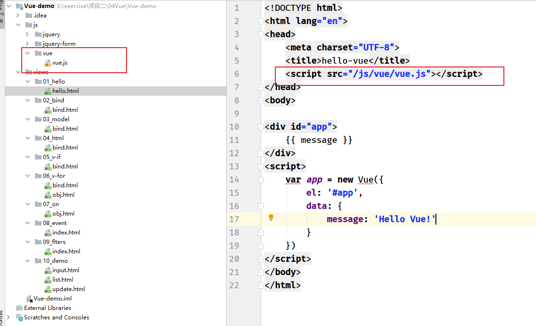Click the '#app' string on line 15
This screenshot has height=326, width=536.
tap(342, 193)
